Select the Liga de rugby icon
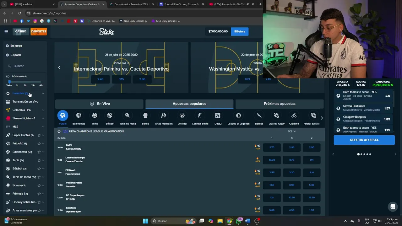The width and height of the screenshot is (402, 226). point(276,116)
